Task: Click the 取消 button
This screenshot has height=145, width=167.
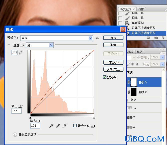Action: [x=113, y=45]
